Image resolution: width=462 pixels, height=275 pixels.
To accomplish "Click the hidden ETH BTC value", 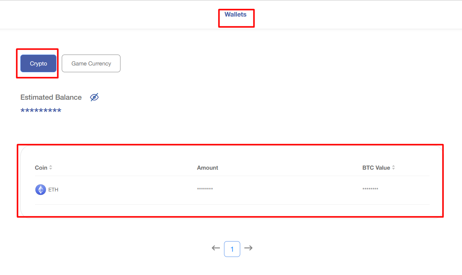I will (x=370, y=189).
